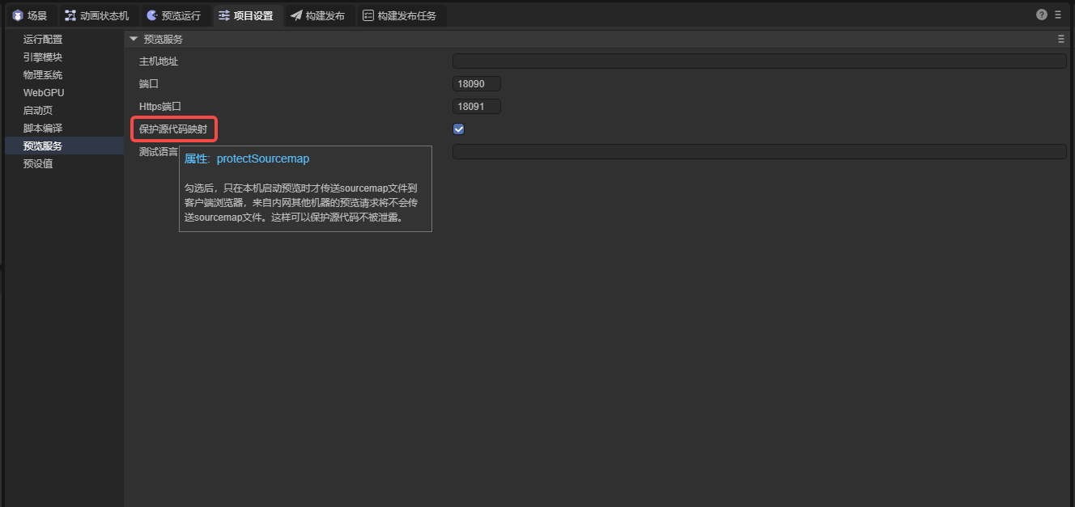1075x507 pixels.
Task: Collapse the 预览服务 section arrow
Action: (x=134, y=39)
